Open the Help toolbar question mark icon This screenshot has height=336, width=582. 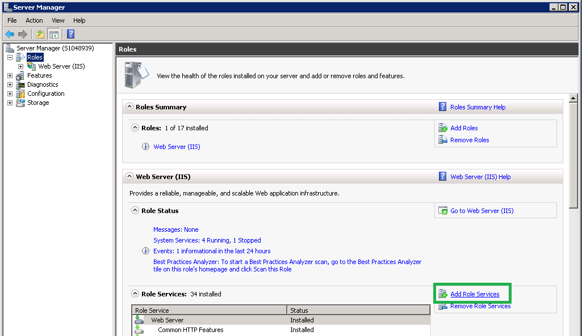(x=70, y=34)
